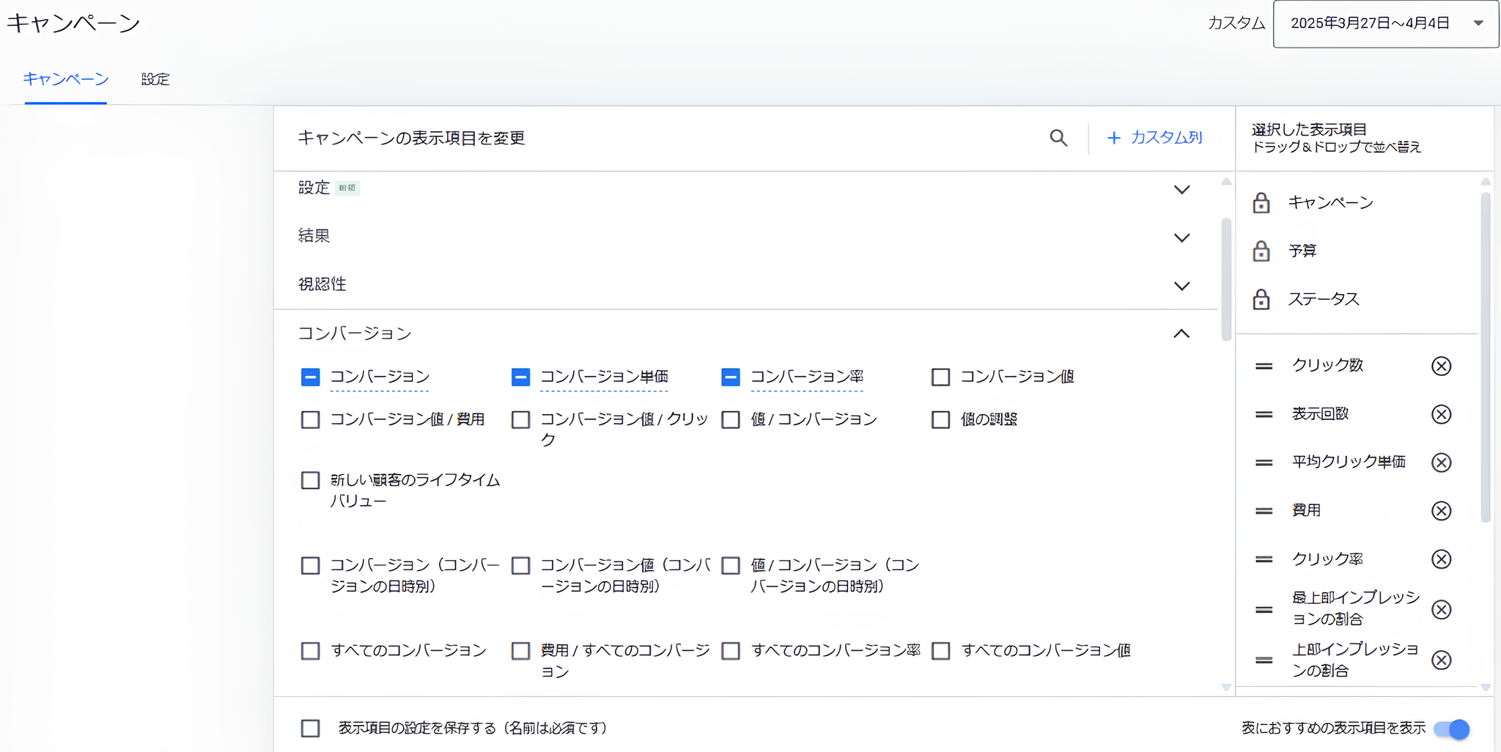Viewport: 1501px width, 752px height.
Task: Select the キャンペーン tab
Action: click(x=65, y=79)
